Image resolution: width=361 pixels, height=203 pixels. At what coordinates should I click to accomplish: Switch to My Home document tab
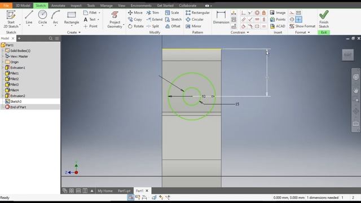coord(105,191)
